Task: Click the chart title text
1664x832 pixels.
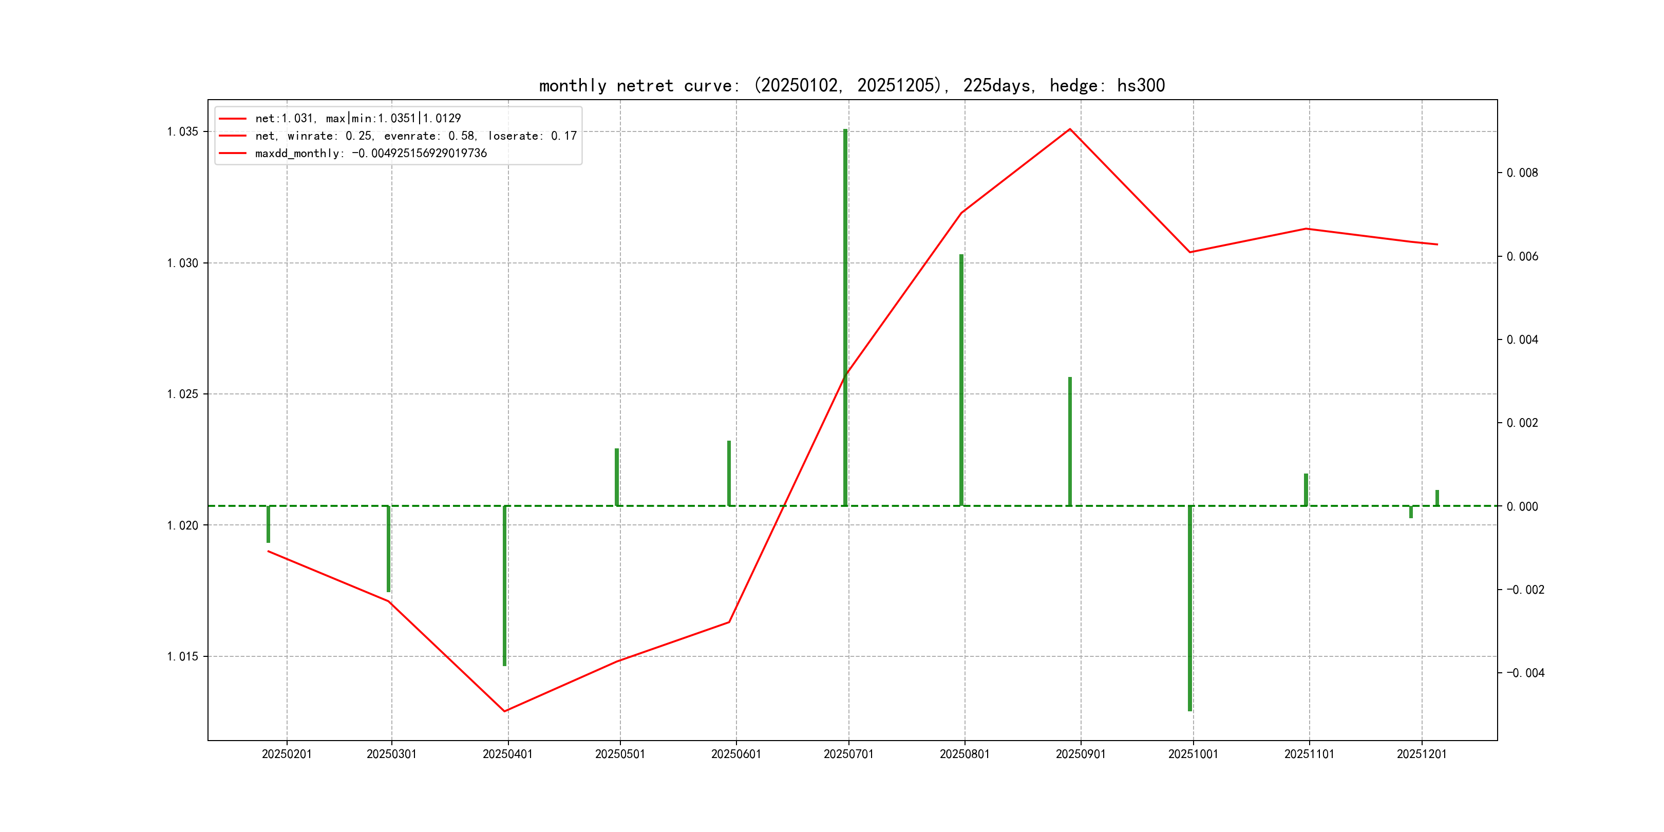Action: [852, 86]
